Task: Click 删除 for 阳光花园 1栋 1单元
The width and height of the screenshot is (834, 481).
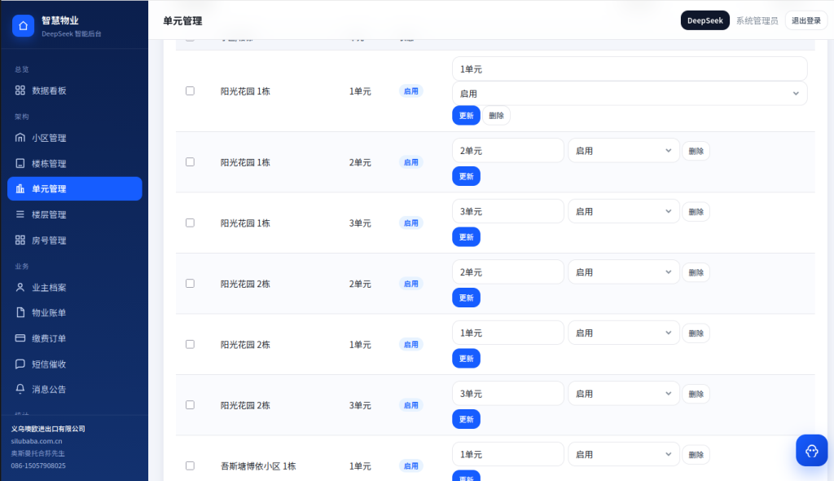Action: [496, 115]
